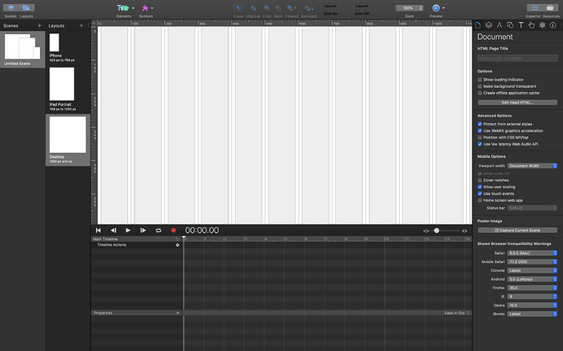Open Opera version dropdown
This screenshot has height=351, width=563.
click(532, 305)
